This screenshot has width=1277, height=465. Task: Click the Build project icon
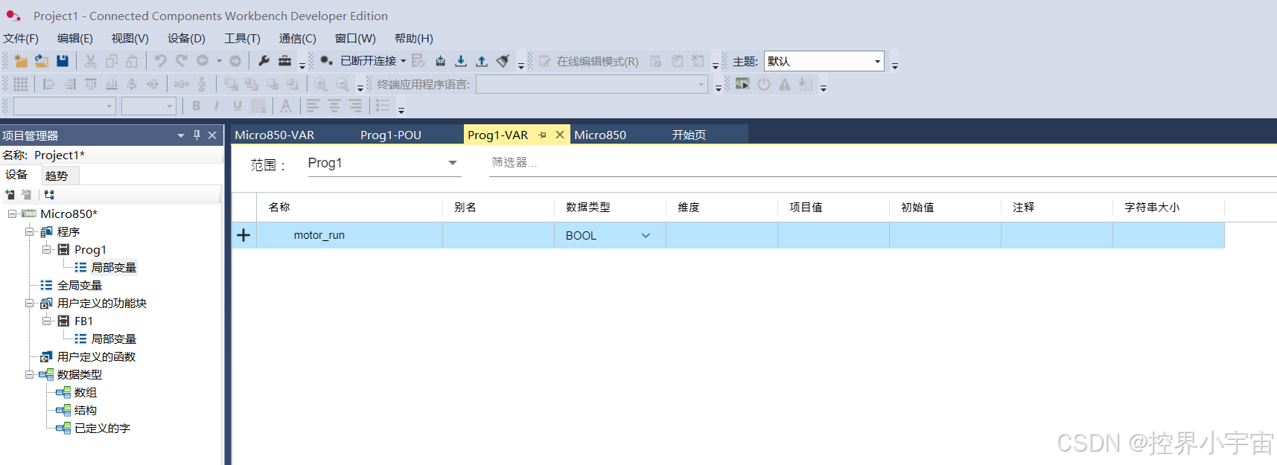pos(440,61)
